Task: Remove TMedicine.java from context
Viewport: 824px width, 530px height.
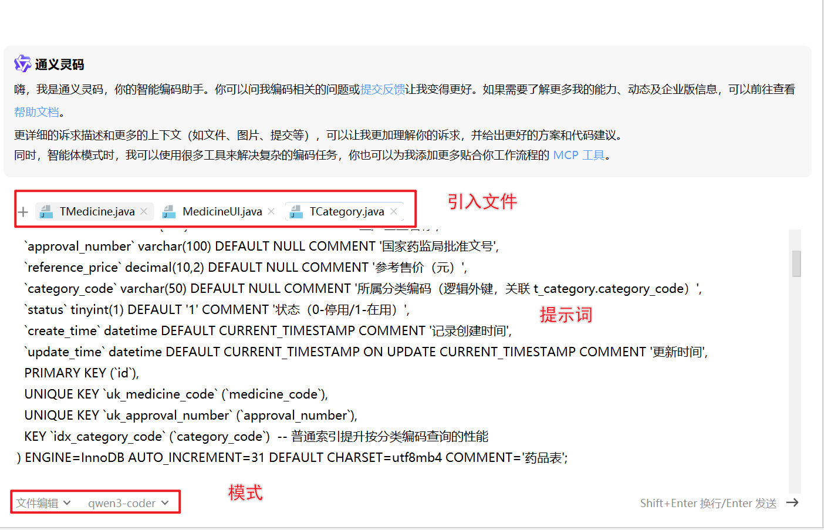Action: (x=144, y=211)
